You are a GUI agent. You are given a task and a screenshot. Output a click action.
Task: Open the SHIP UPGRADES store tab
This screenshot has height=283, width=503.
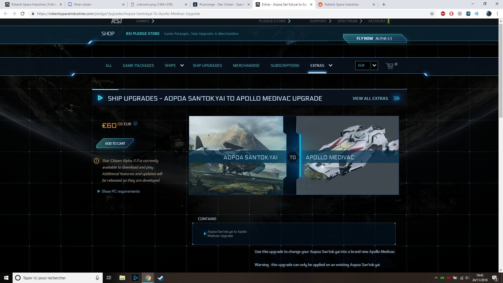pos(207,66)
